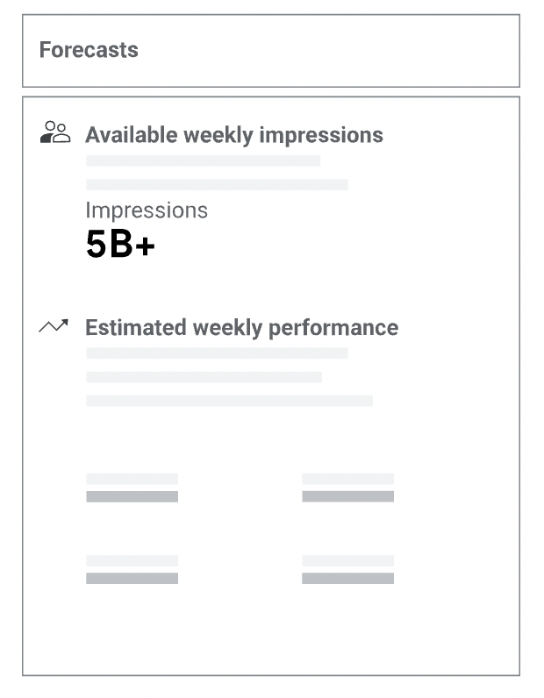
Task: Click the bottom-left metric dark value bar
Action: coord(132,578)
